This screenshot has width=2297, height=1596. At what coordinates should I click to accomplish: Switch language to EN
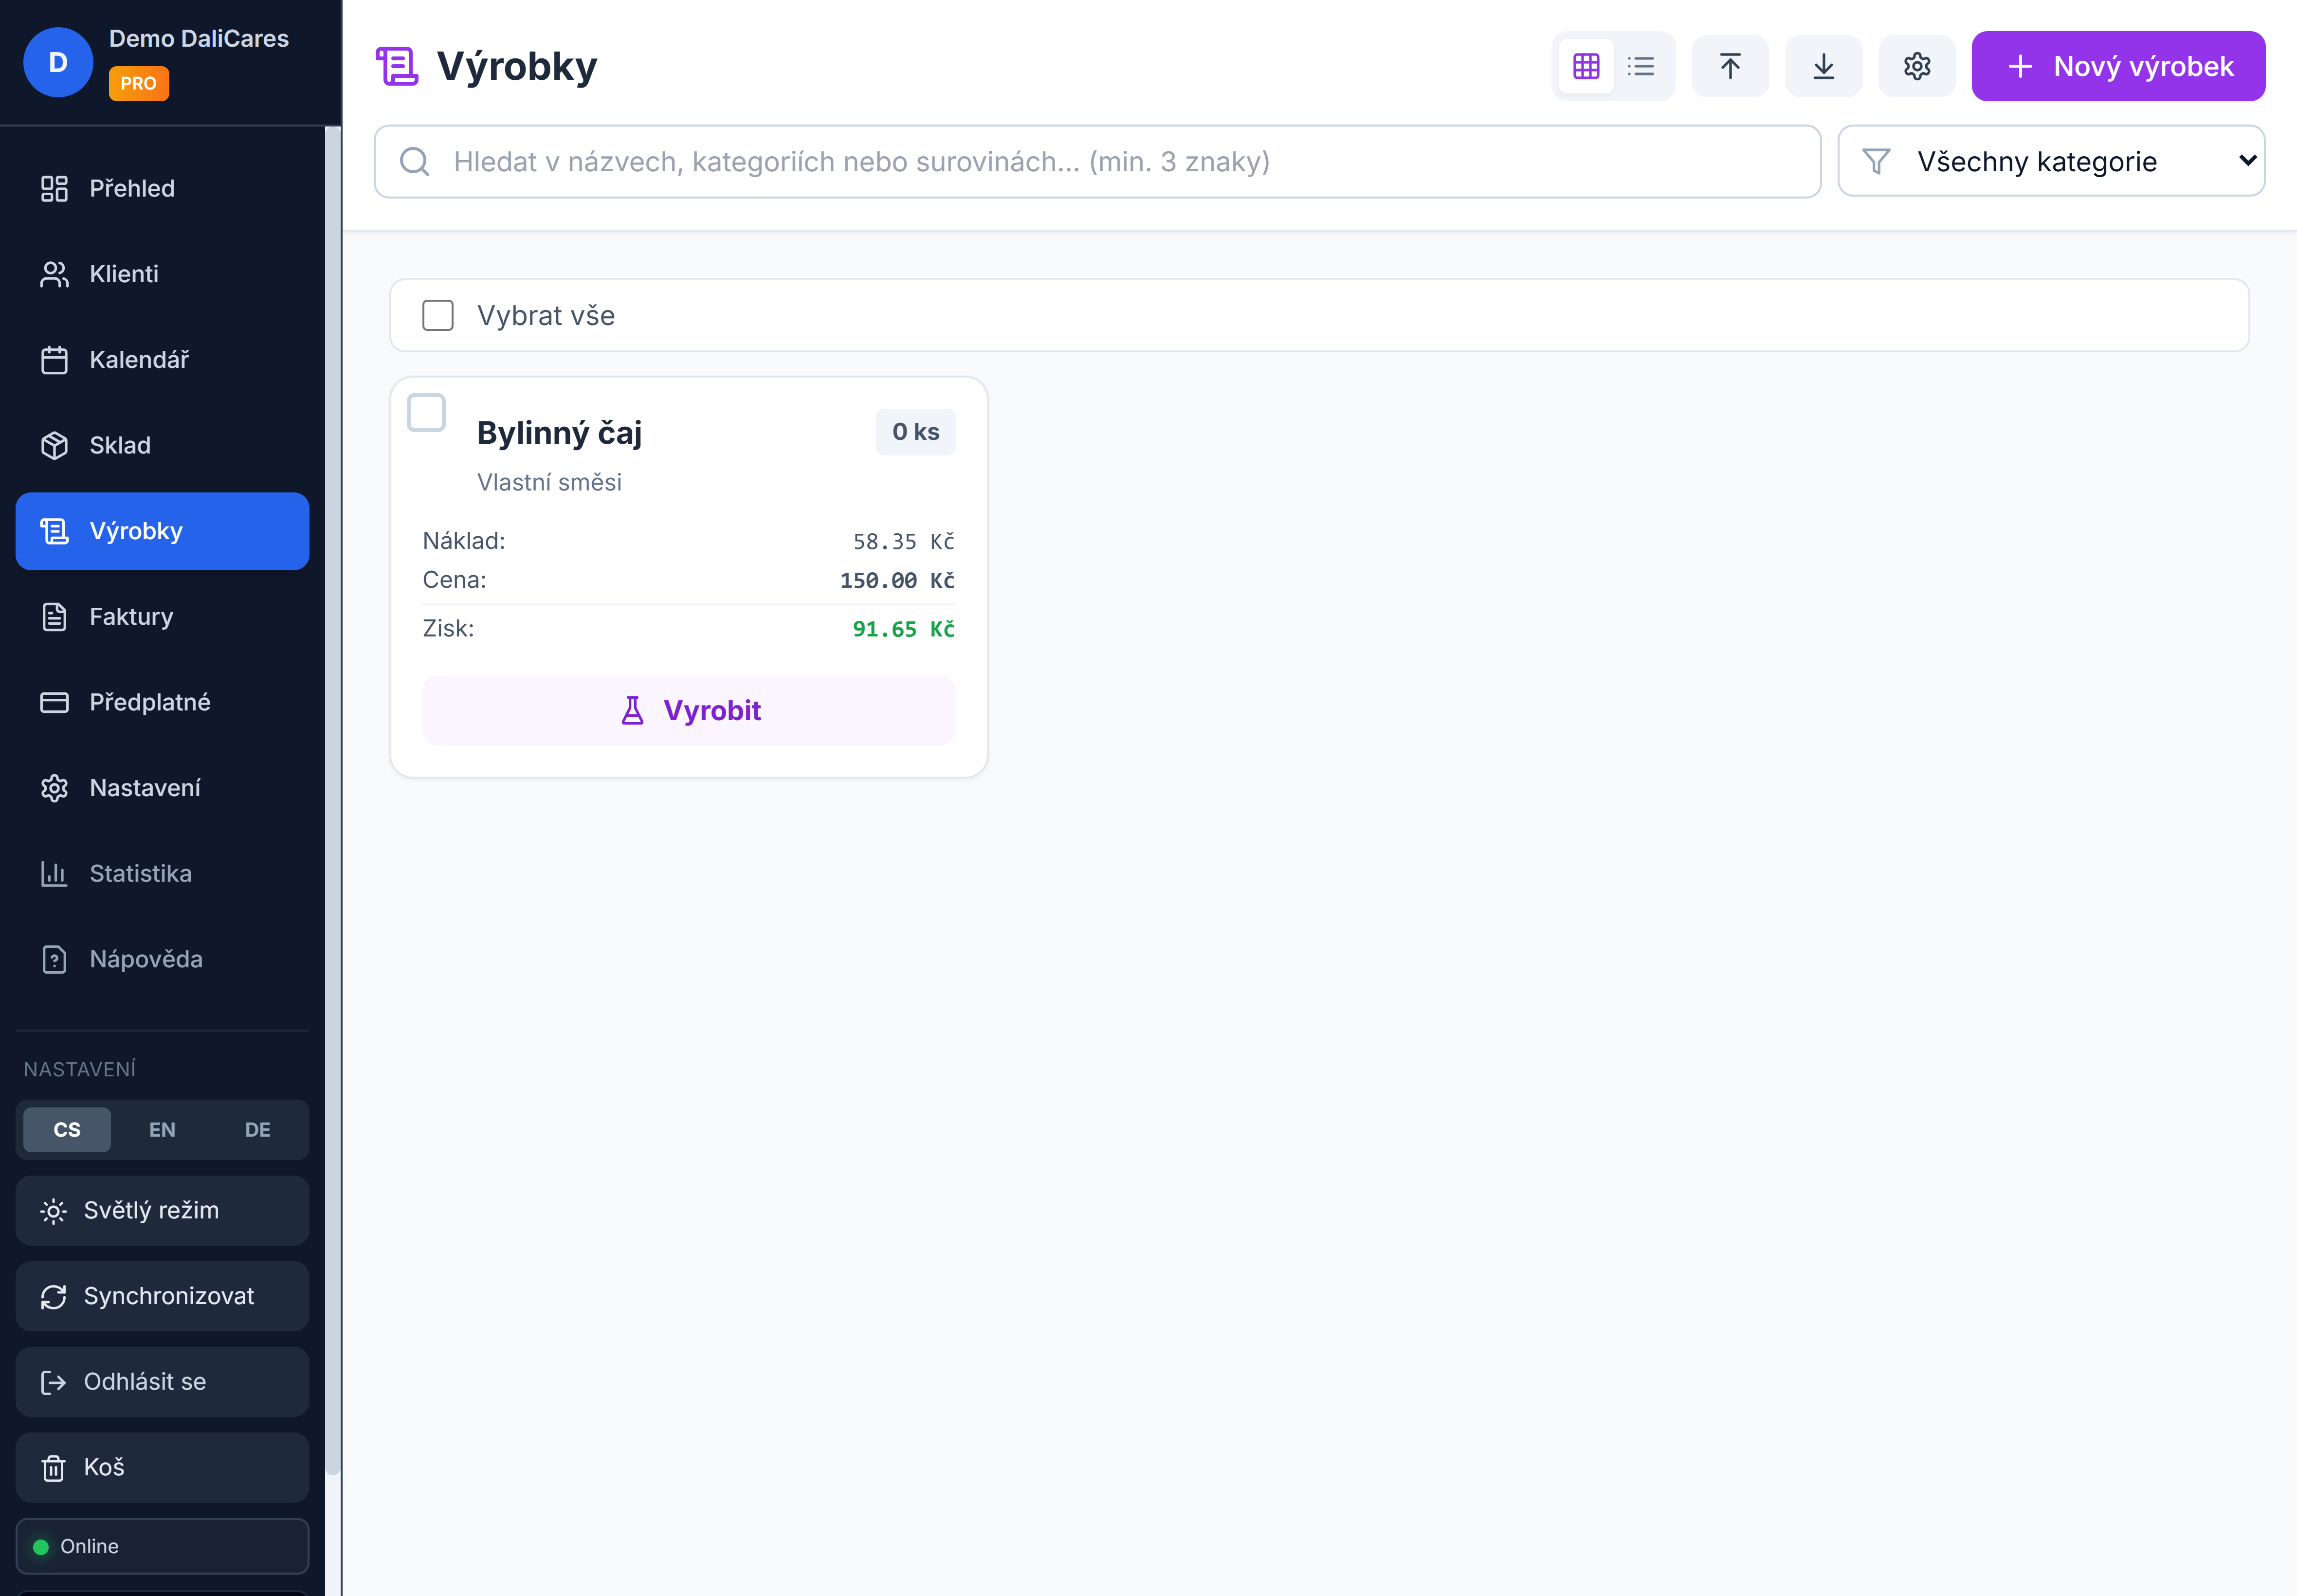point(162,1129)
